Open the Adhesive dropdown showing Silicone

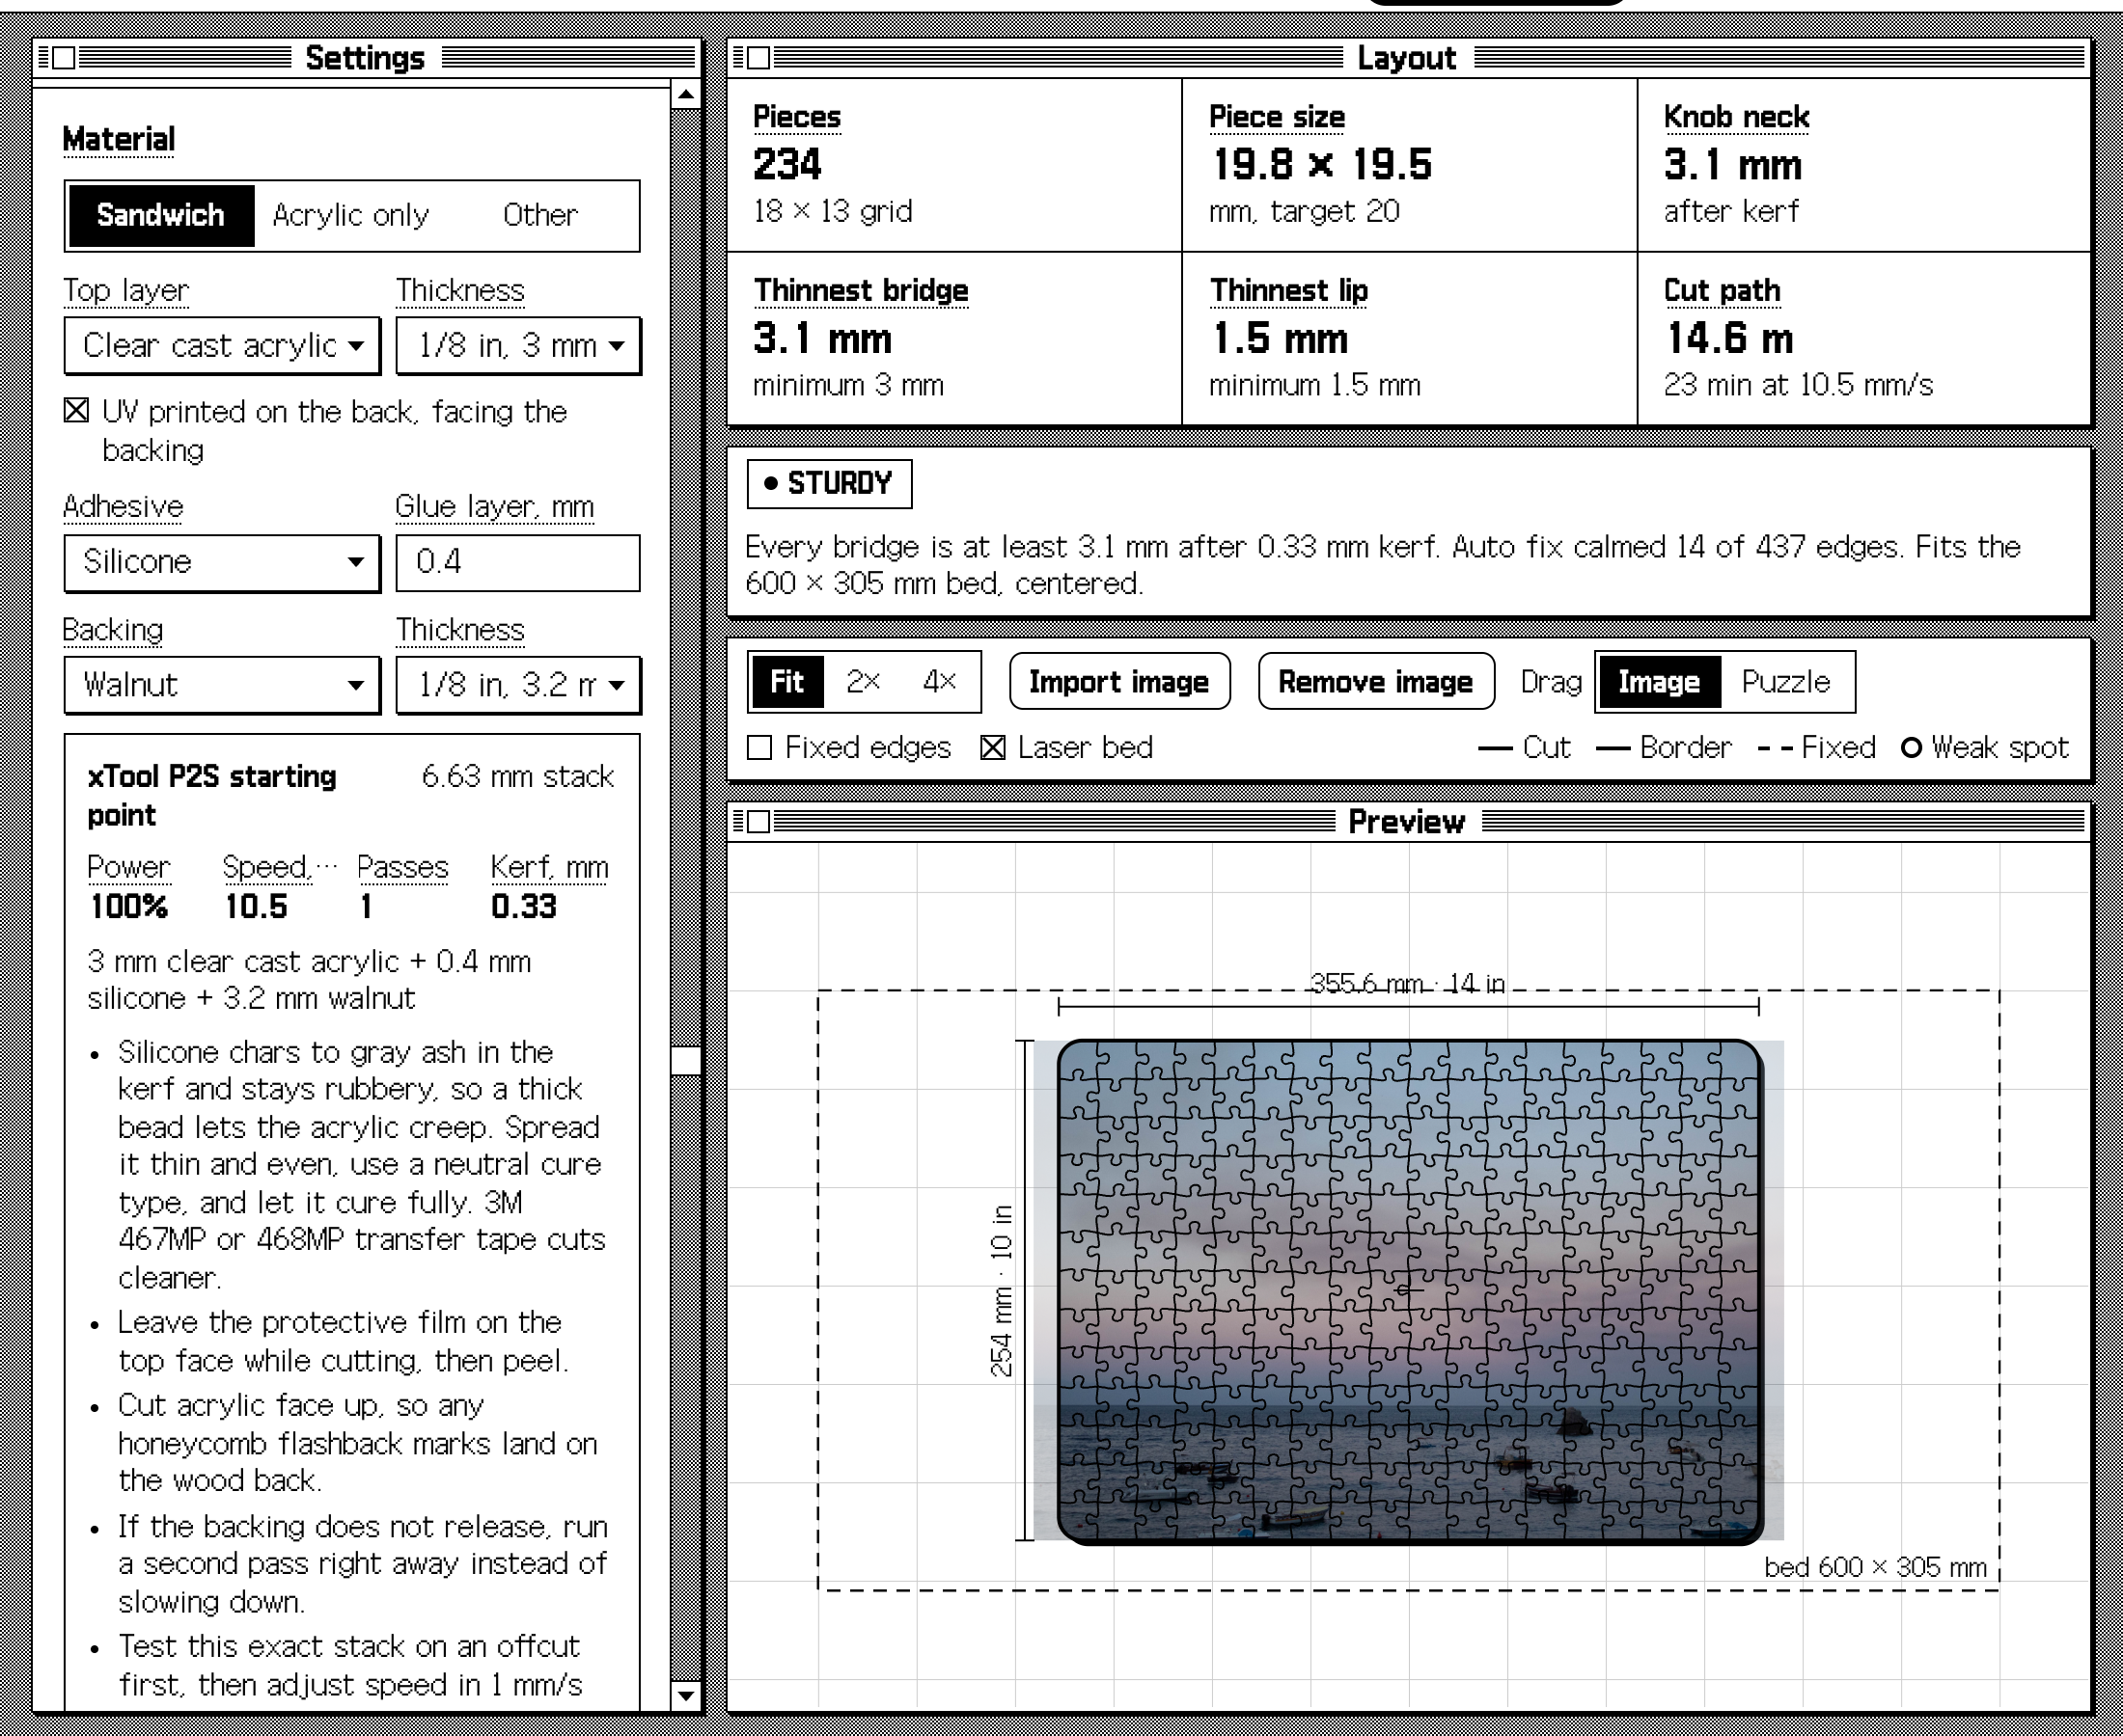point(222,562)
